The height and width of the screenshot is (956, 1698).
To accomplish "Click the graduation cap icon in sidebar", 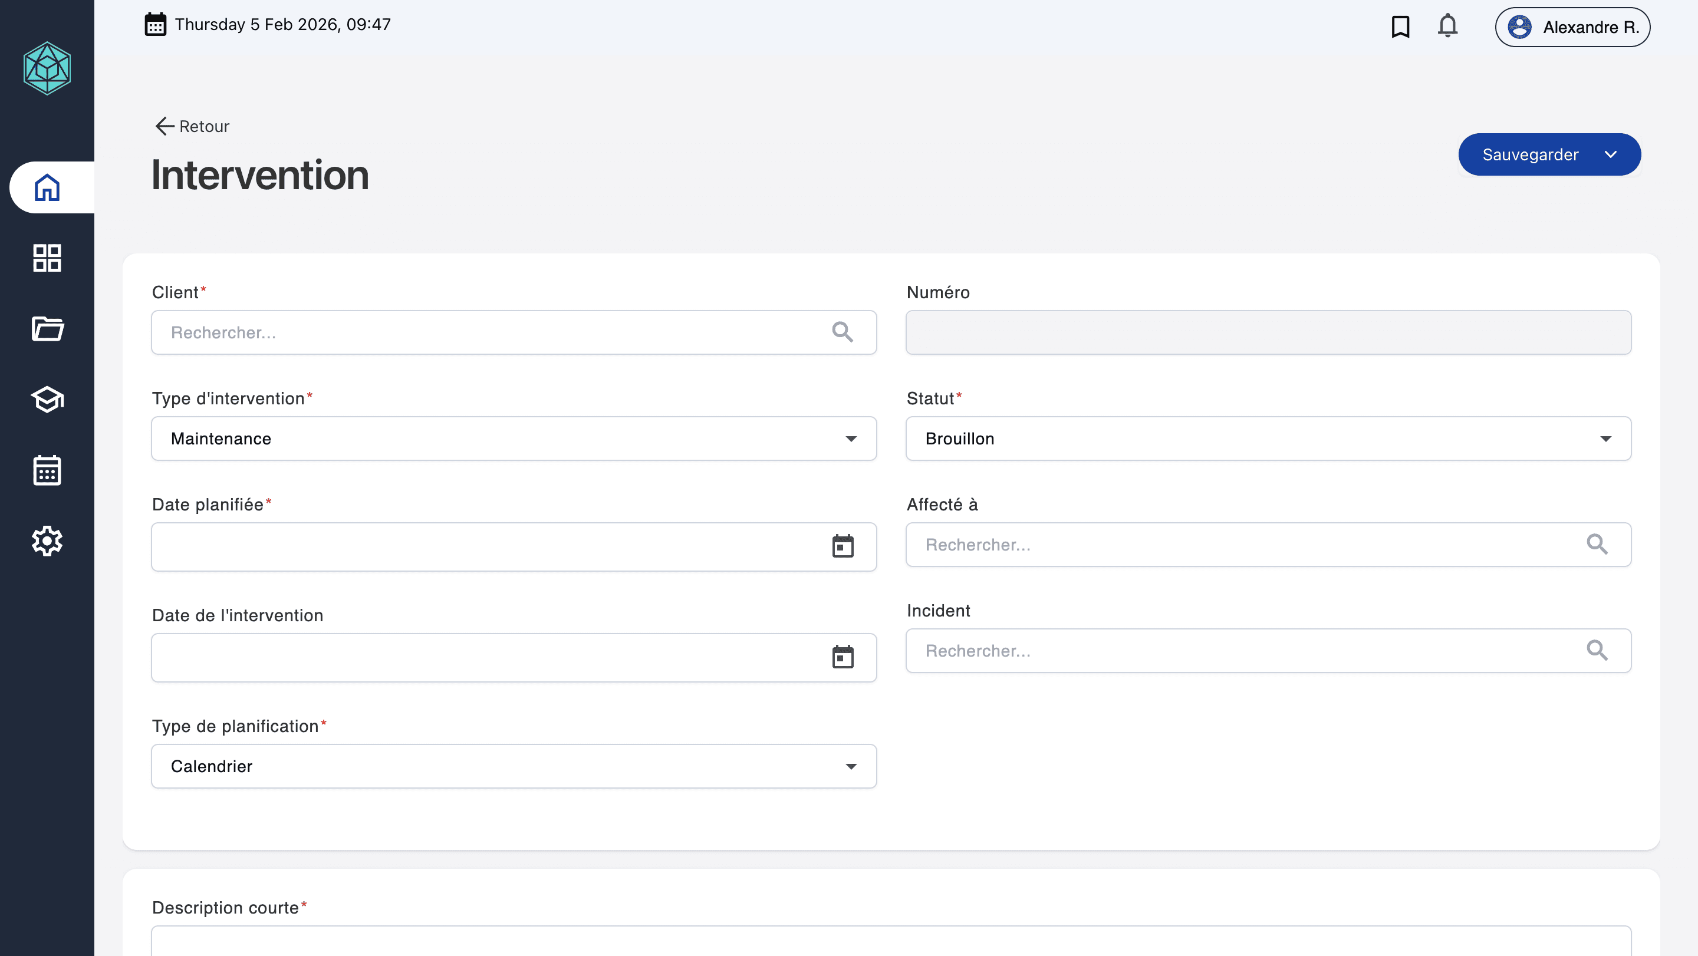I will (47, 399).
